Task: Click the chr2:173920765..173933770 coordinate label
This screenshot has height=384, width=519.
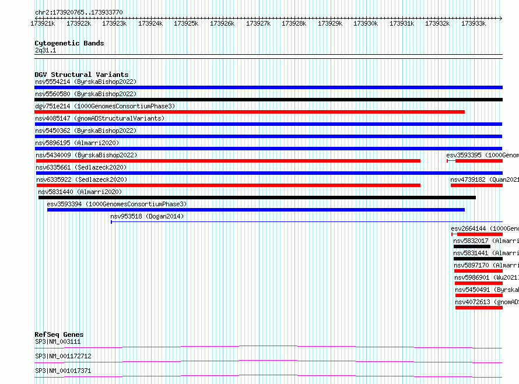Action: click(79, 12)
